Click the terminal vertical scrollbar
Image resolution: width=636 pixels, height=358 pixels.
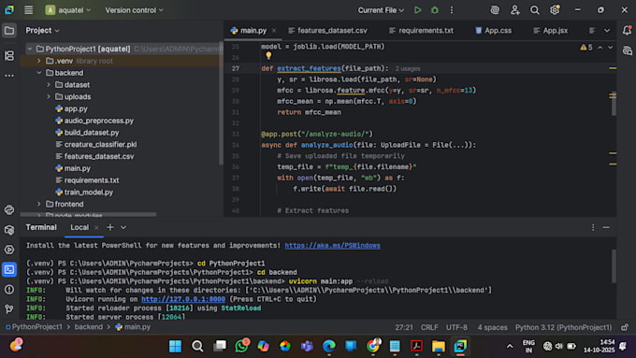(614, 266)
